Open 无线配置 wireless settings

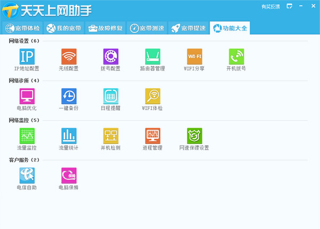pos(69,57)
